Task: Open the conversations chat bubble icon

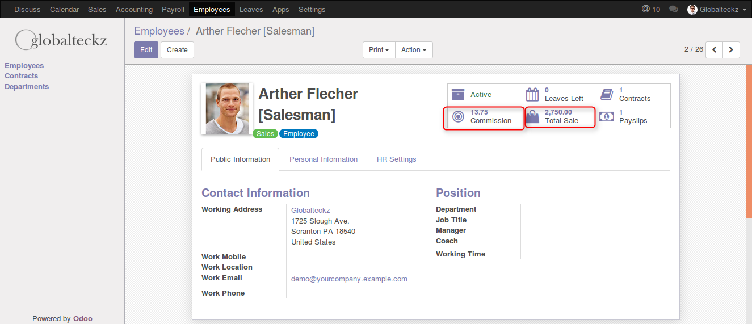Action: (x=674, y=10)
